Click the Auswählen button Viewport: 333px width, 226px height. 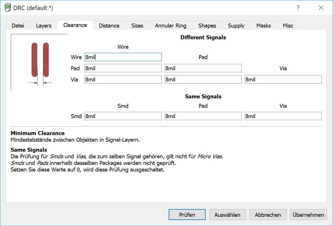click(227, 215)
